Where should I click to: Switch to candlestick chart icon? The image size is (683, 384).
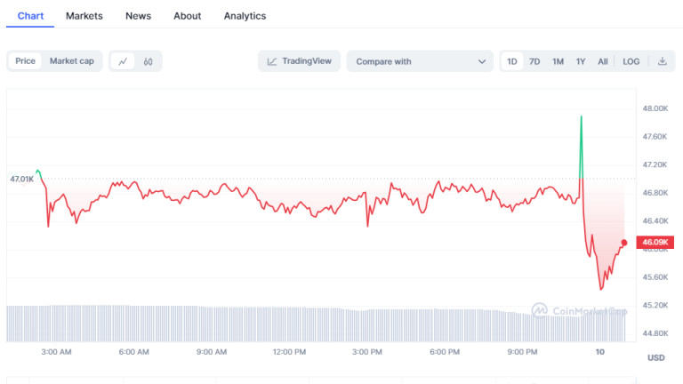(149, 61)
